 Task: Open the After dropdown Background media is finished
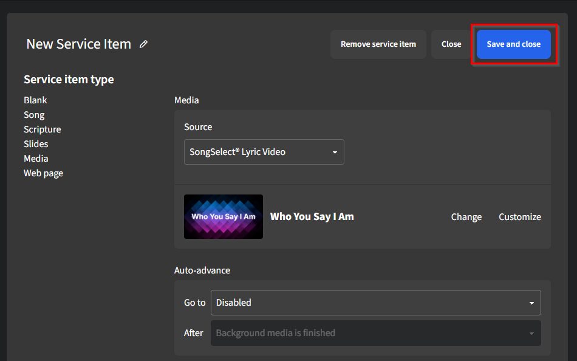click(376, 333)
